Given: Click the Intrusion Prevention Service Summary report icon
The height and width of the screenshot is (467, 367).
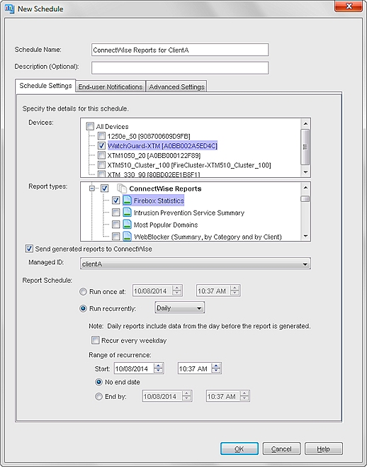Looking at the screenshot, I should 127,213.
